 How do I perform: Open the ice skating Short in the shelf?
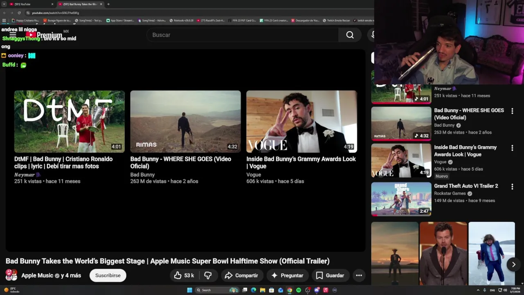[492, 253]
